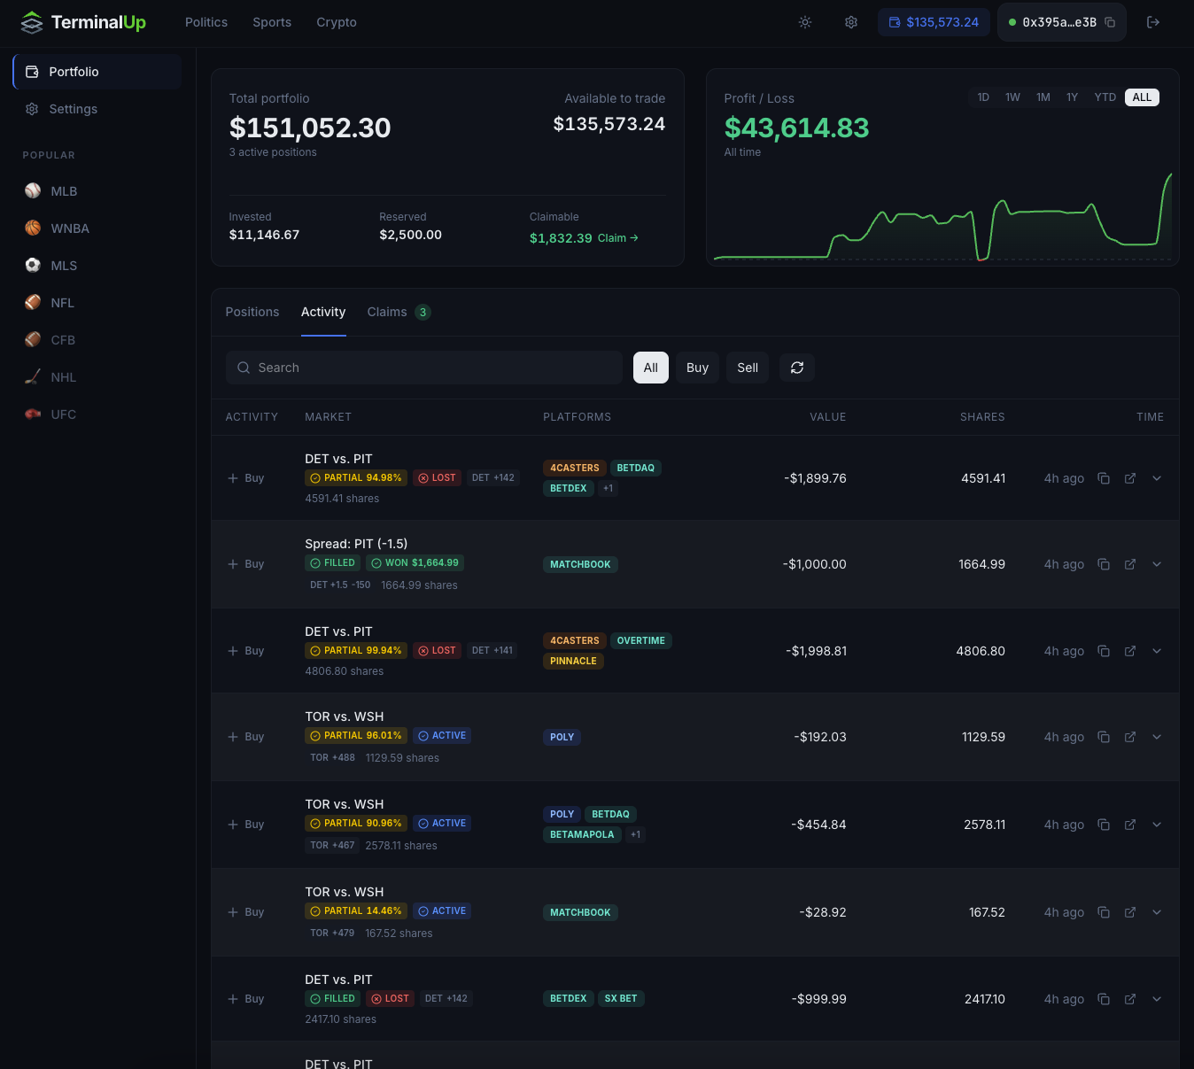Screen dimensions: 1194x1069
Task: Open external link for -$999.99 trade
Action: tap(1130, 999)
